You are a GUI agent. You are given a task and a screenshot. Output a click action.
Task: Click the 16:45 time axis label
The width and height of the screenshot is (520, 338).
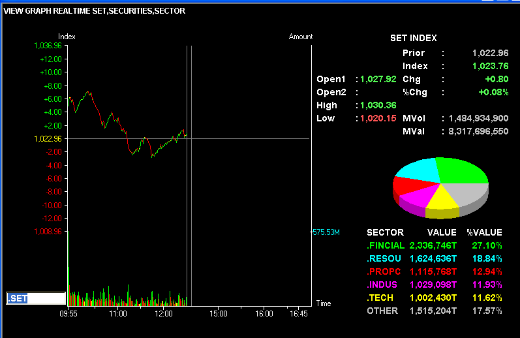tap(298, 314)
